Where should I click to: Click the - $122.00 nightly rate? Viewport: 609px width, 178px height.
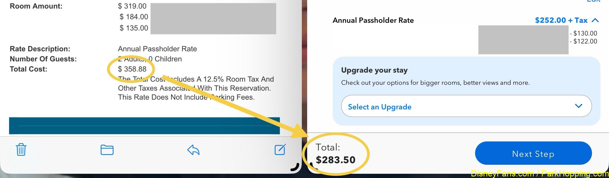(583, 41)
